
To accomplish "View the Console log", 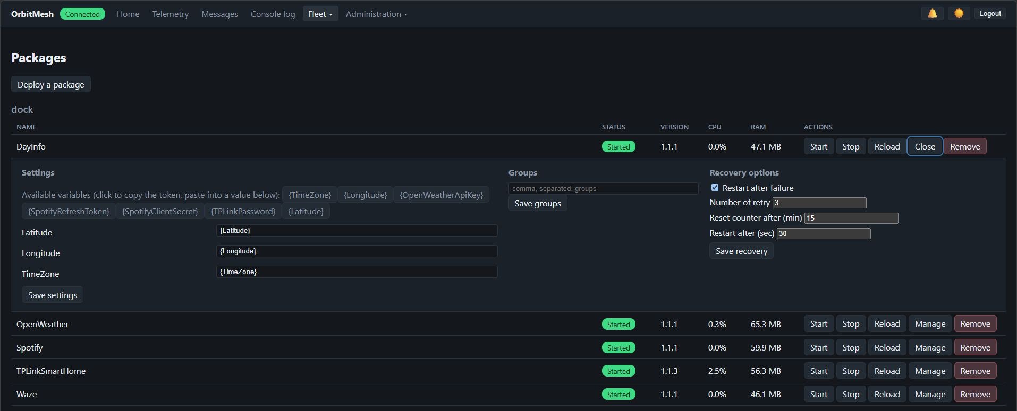I will coord(273,14).
